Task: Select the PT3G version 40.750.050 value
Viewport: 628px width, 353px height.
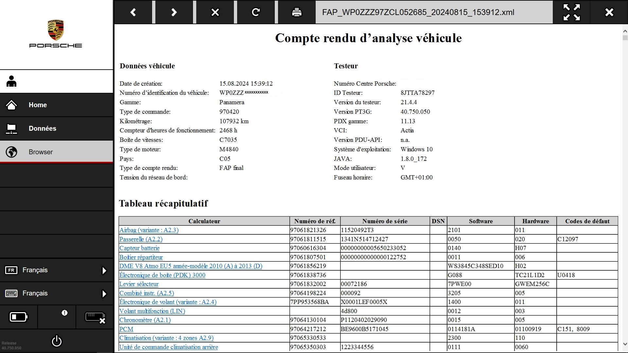Action: [415, 112]
